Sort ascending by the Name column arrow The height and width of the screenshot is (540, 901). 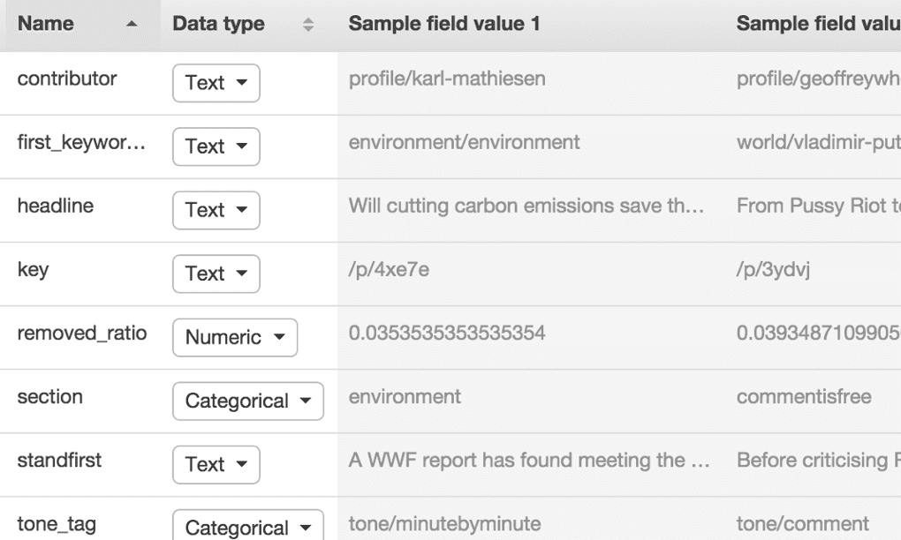[x=131, y=26]
